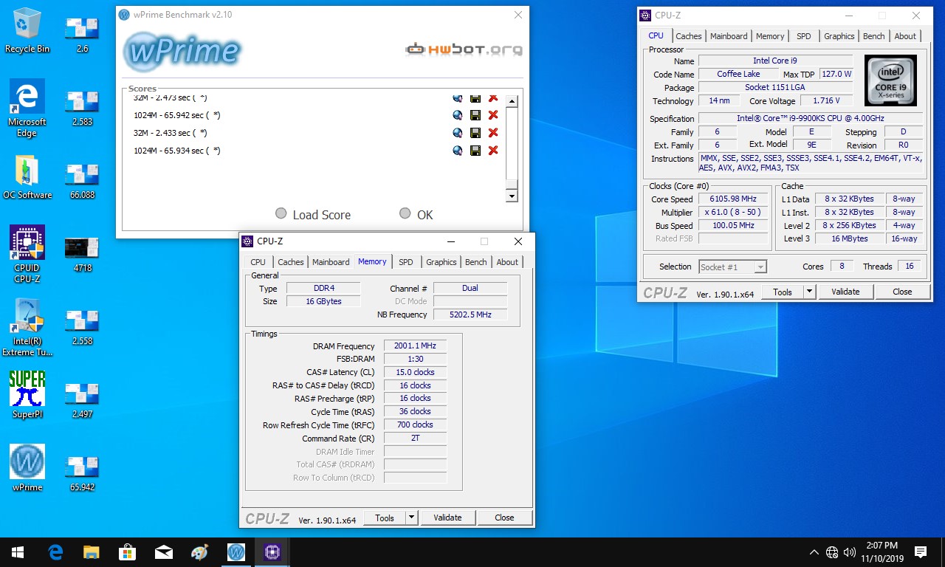Delete the 32M 2.433 sec score

pos(493,133)
